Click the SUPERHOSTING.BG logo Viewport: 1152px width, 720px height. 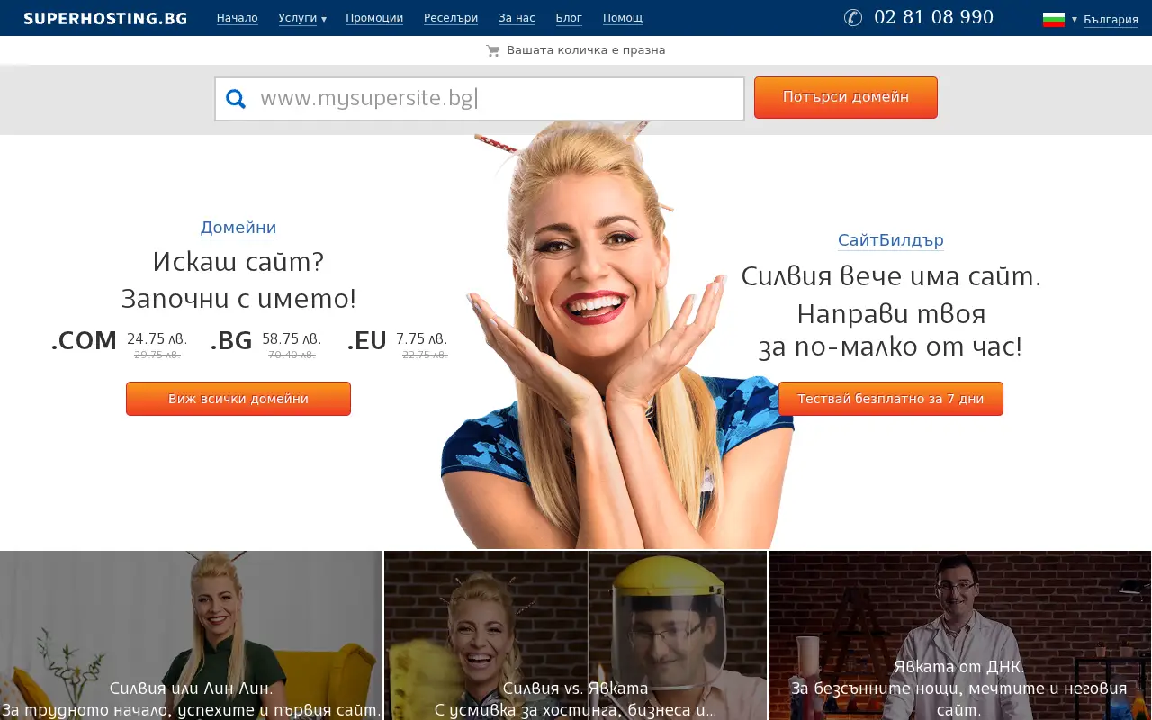(105, 18)
